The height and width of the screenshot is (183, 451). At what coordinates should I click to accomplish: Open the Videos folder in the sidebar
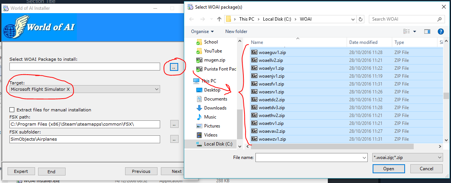[211, 135]
